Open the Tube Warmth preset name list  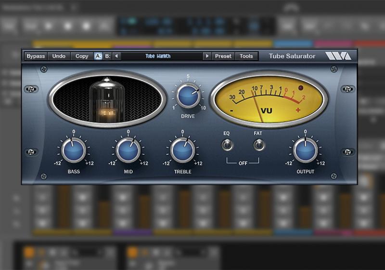(x=162, y=56)
